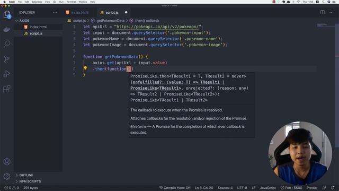
Task: Open the Run and Debug view
Action: 7,74
